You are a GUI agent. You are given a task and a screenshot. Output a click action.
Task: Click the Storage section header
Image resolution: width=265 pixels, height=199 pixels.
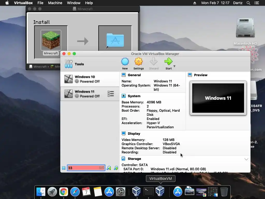pos(134,159)
